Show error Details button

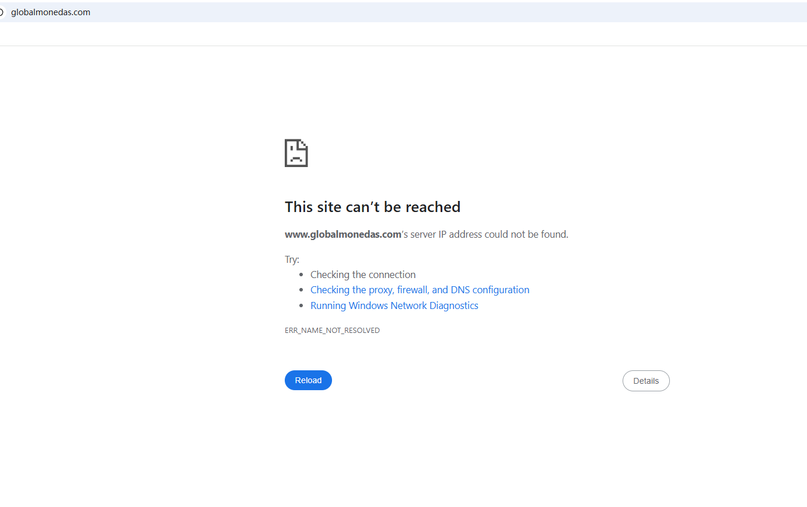tap(646, 381)
